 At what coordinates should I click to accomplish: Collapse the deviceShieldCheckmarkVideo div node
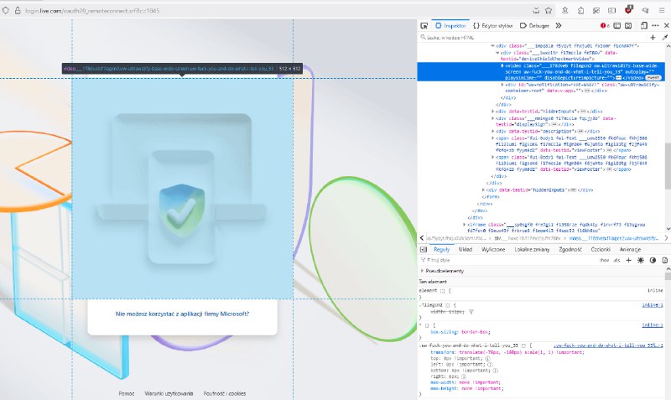click(497, 53)
